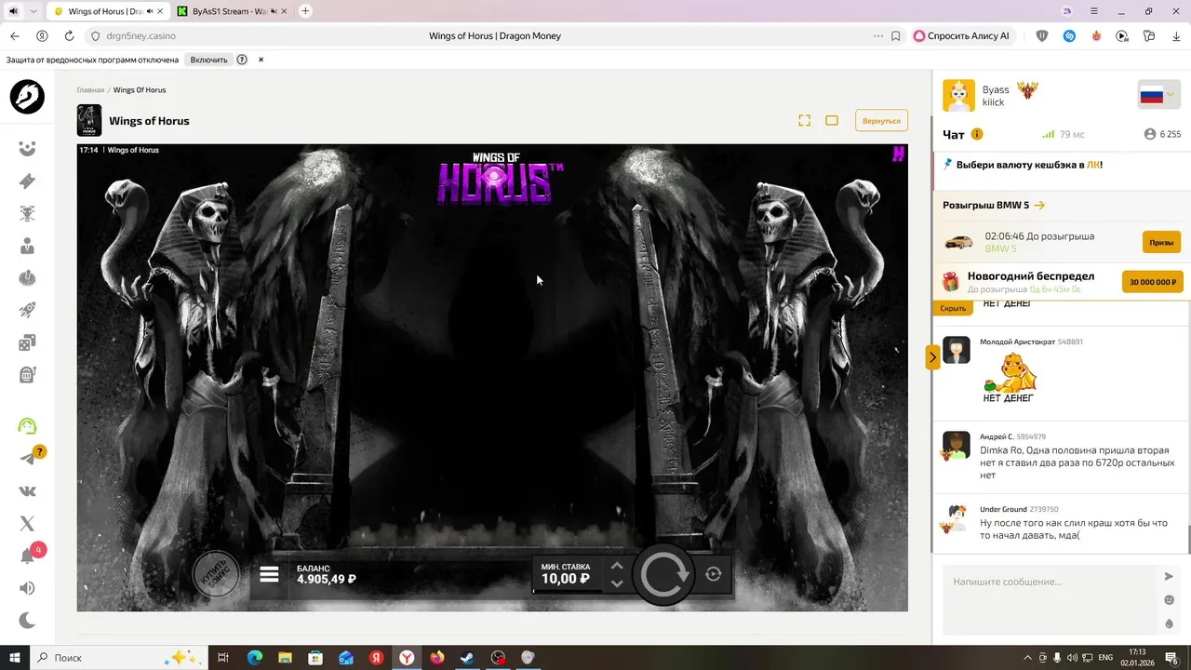The width and height of the screenshot is (1191, 670).
Task: Open notifications bell with badge 4
Action: [27, 556]
